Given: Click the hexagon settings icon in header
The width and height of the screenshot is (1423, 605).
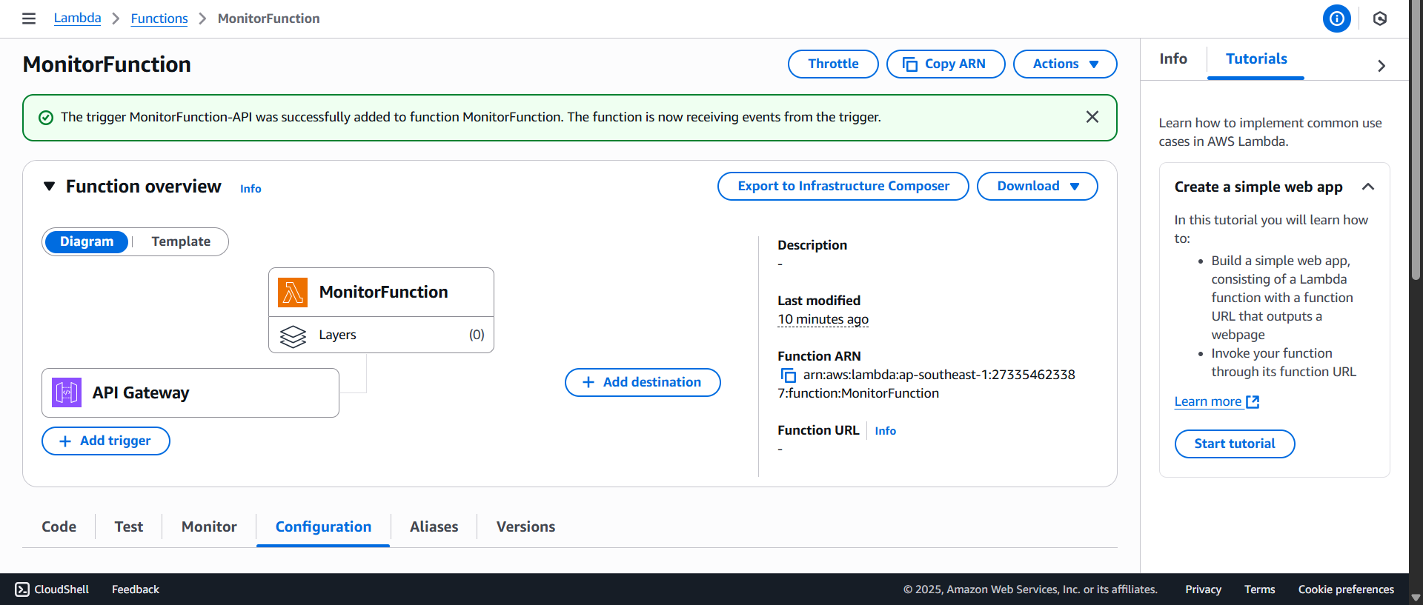Looking at the screenshot, I should click(1379, 19).
